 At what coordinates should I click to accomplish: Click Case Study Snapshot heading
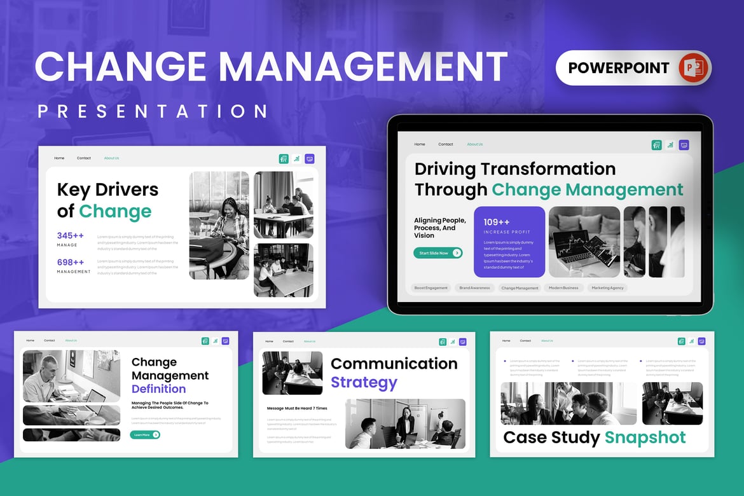pos(594,437)
